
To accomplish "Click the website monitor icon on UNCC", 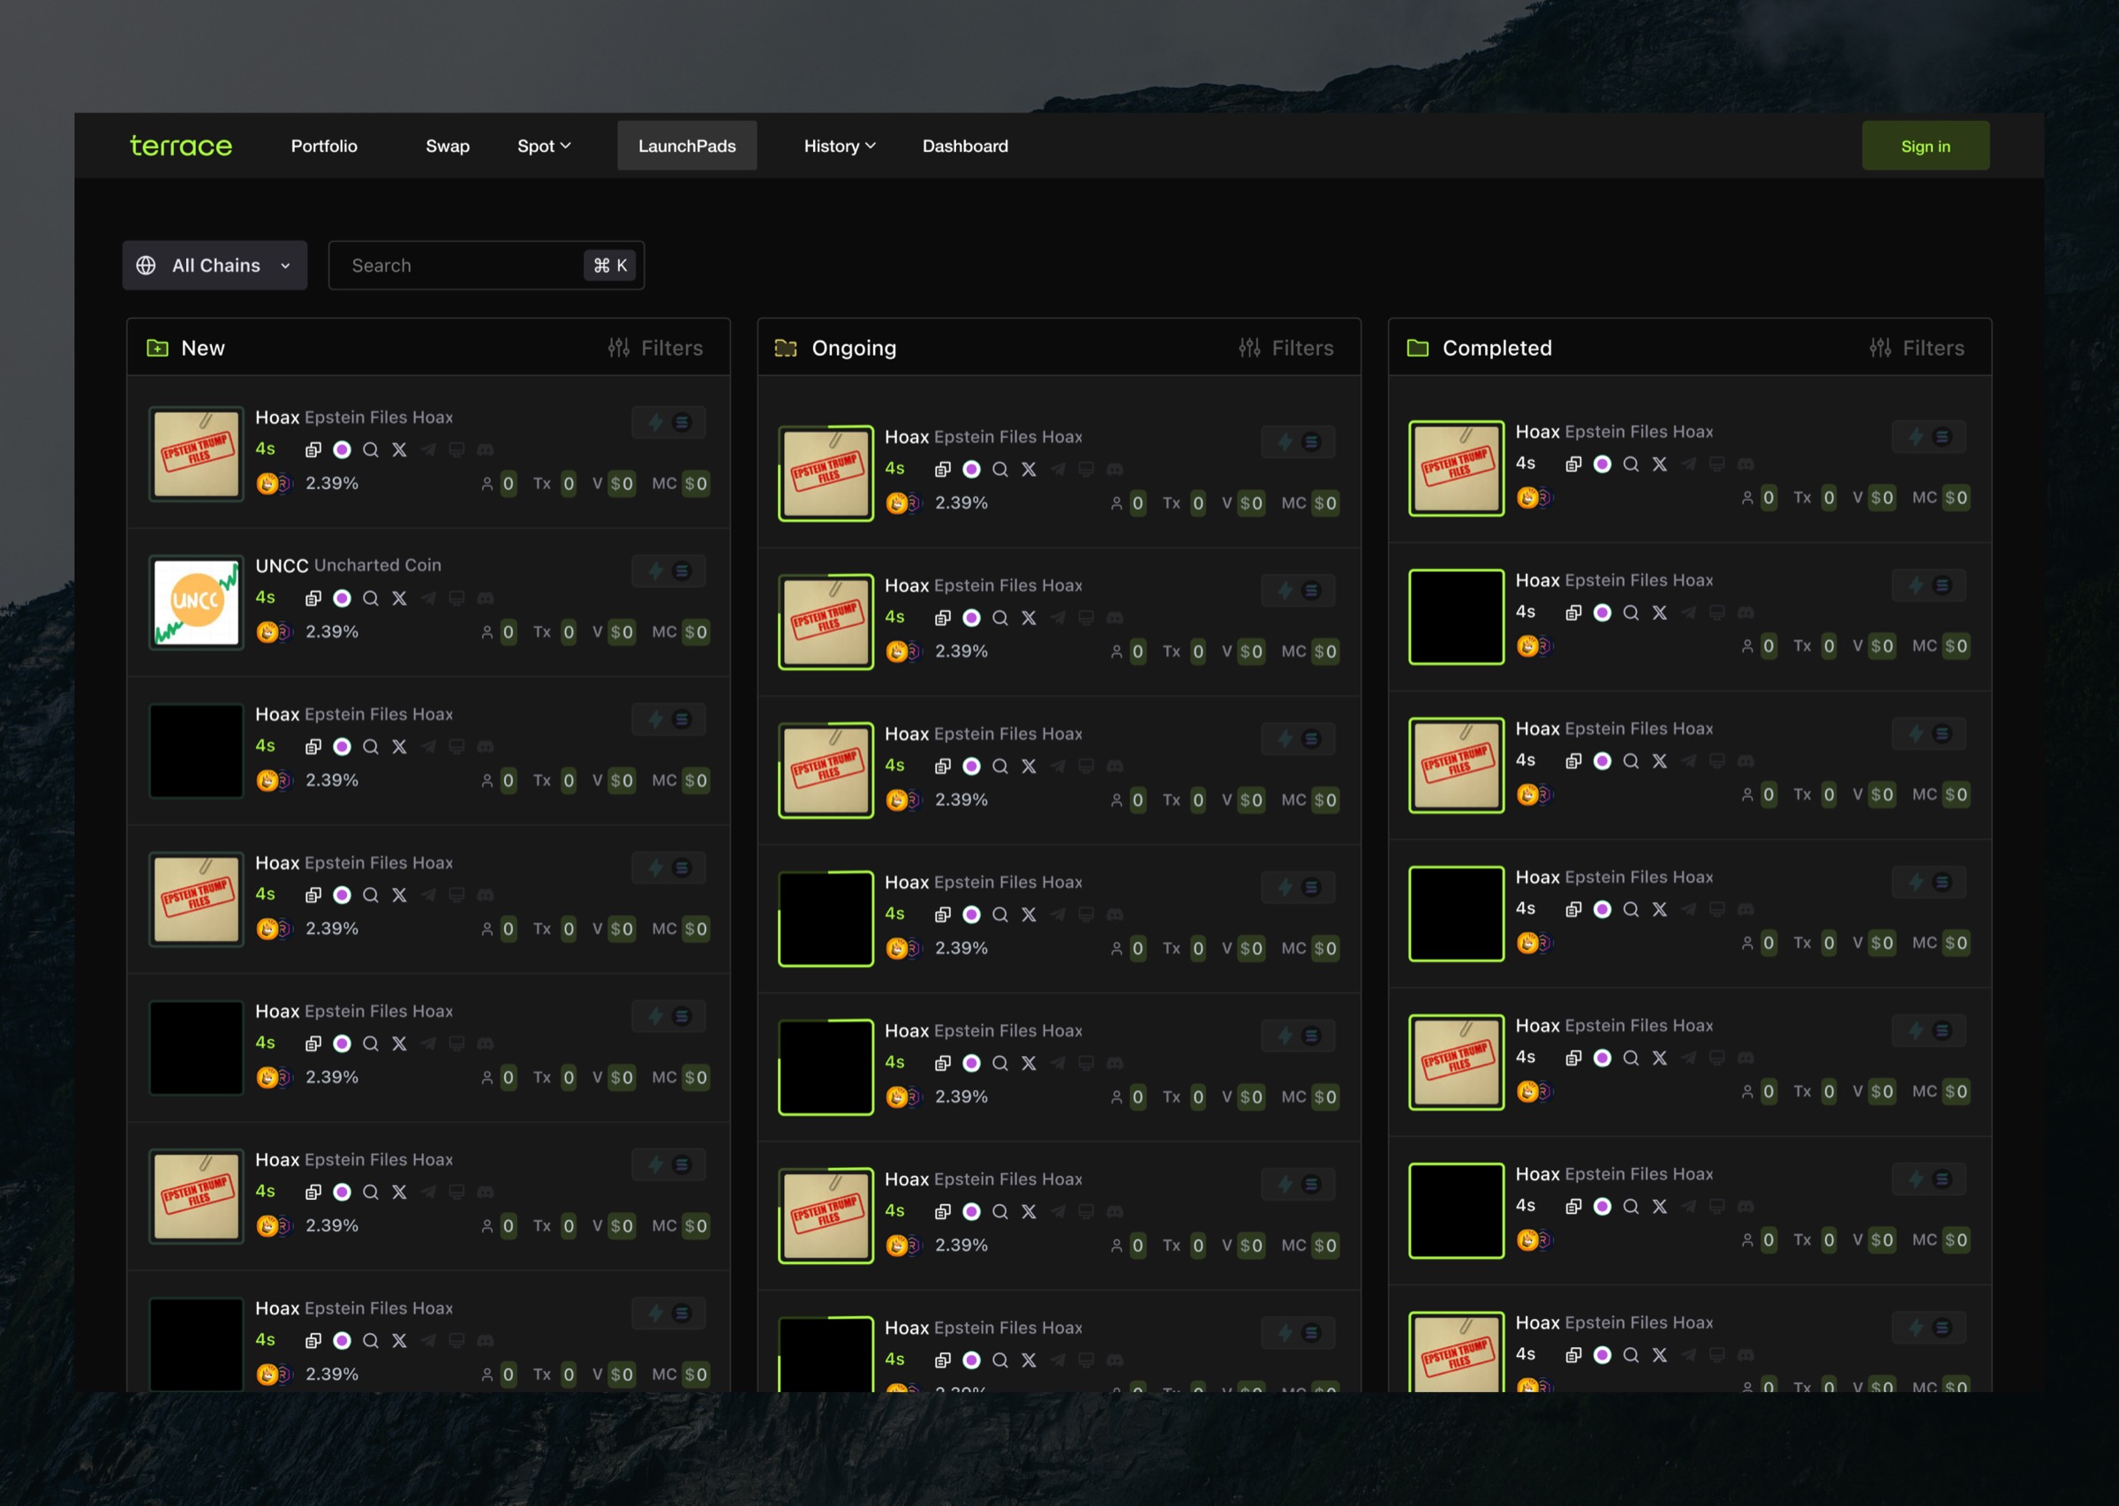I will click(457, 599).
